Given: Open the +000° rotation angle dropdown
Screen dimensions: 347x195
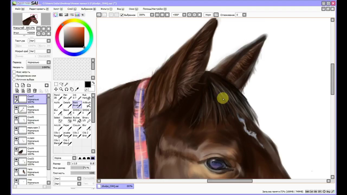Looking at the screenshot, I should pos(184,15).
